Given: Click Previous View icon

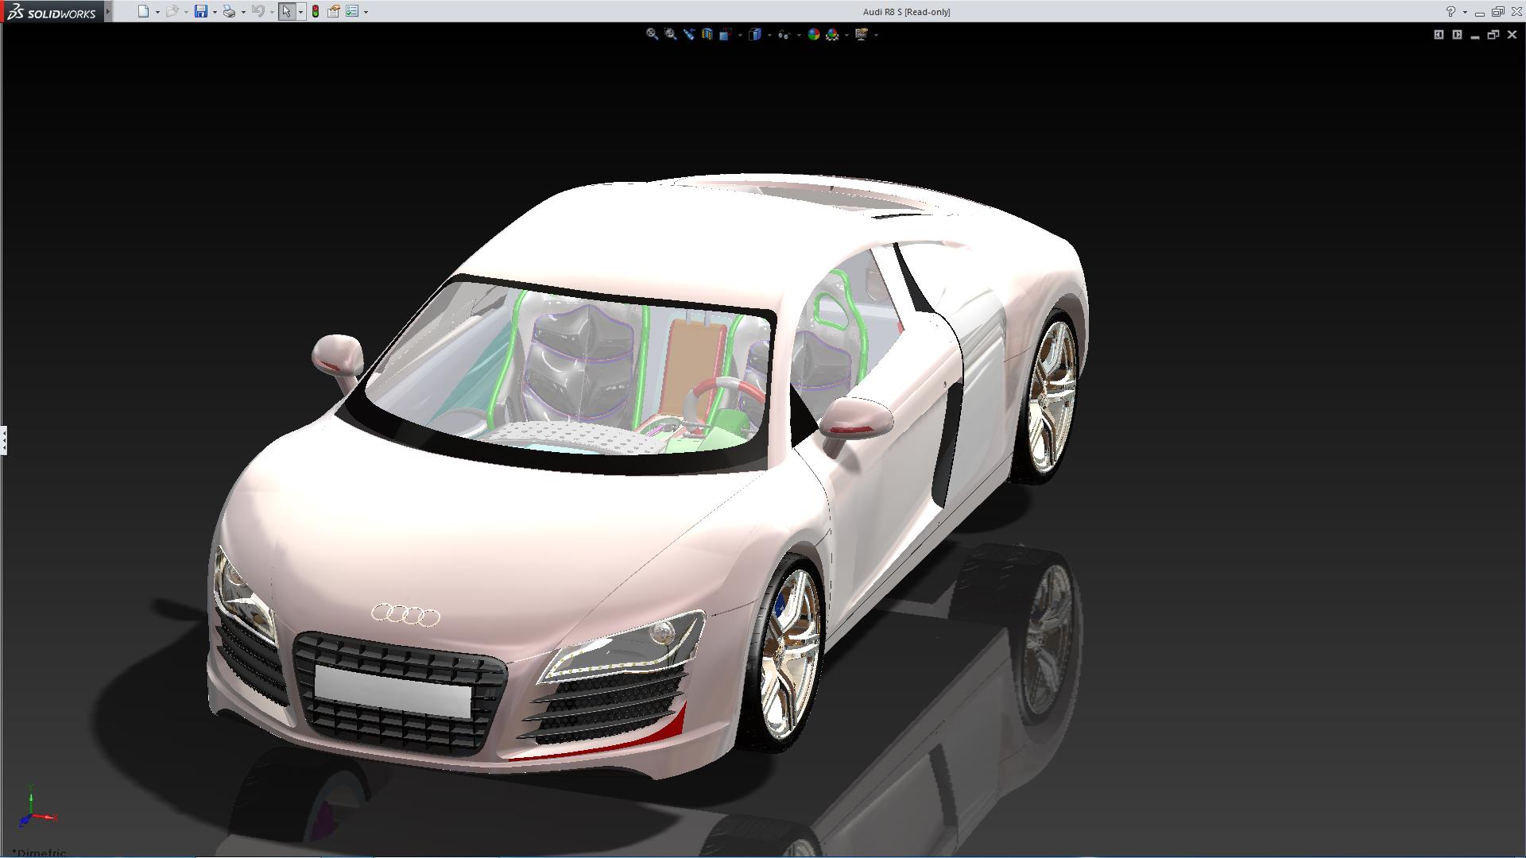Looking at the screenshot, I should 689,34.
